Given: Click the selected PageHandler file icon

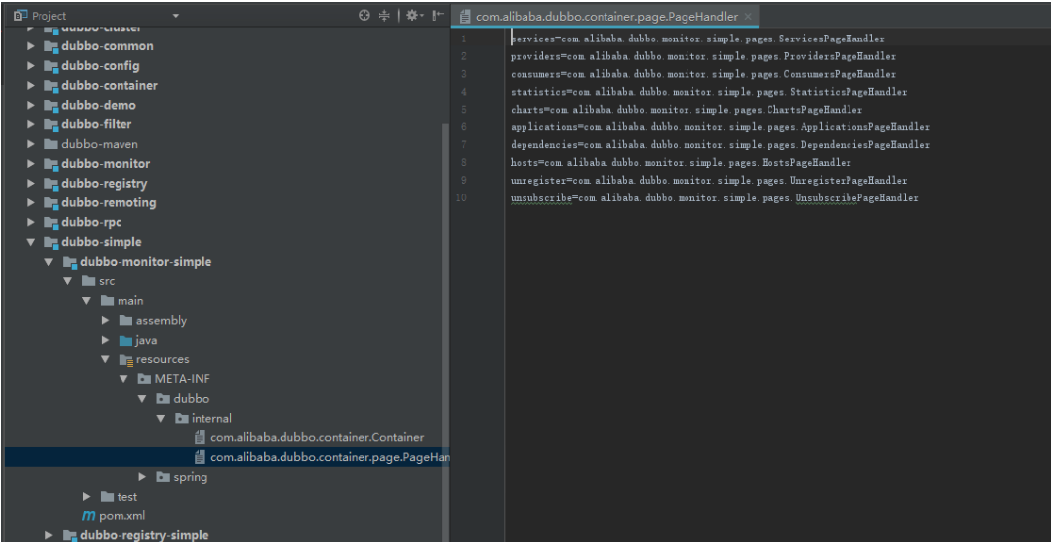Looking at the screenshot, I should pos(200,457).
